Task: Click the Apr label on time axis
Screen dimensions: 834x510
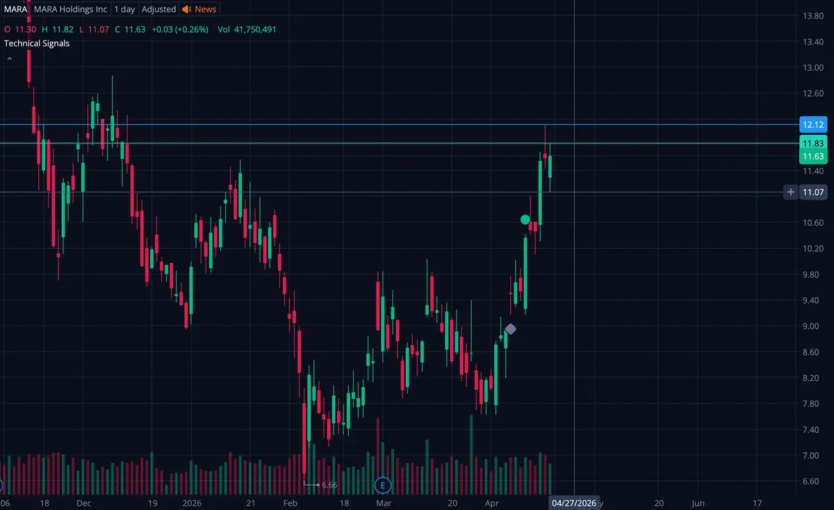Action: pos(491,502)
